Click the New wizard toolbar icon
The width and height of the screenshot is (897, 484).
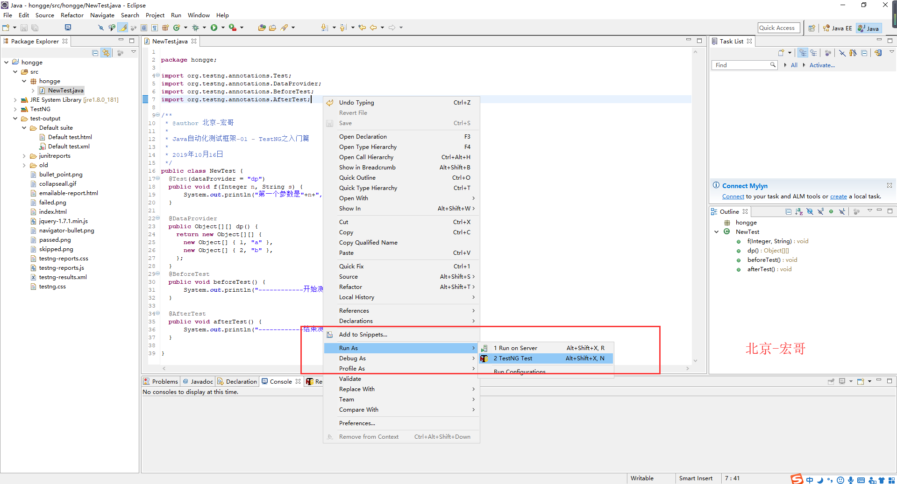tap(6, 28)
